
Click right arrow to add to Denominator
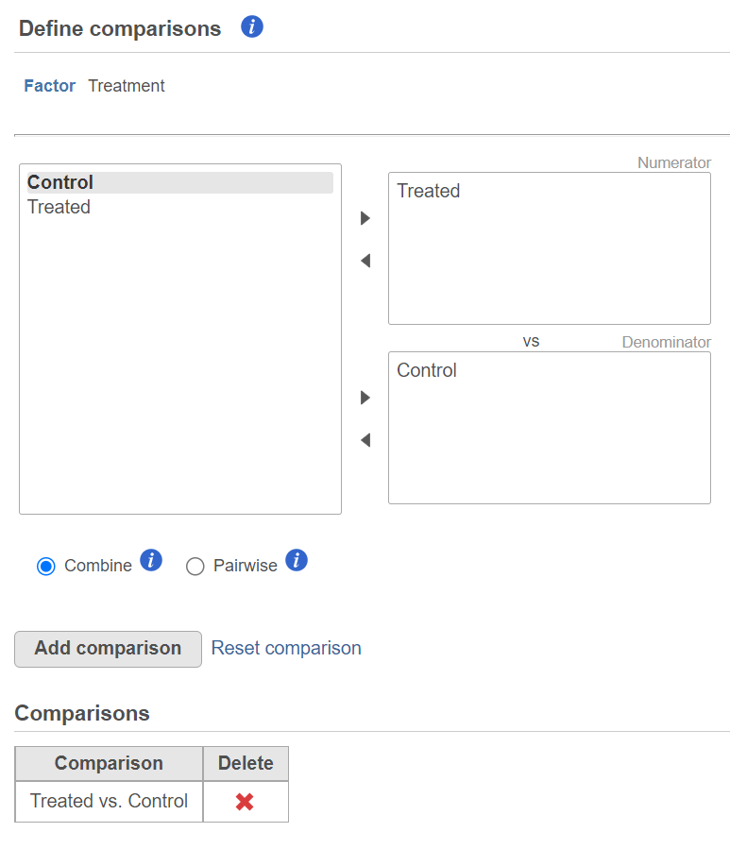click(x=365, y=398)
